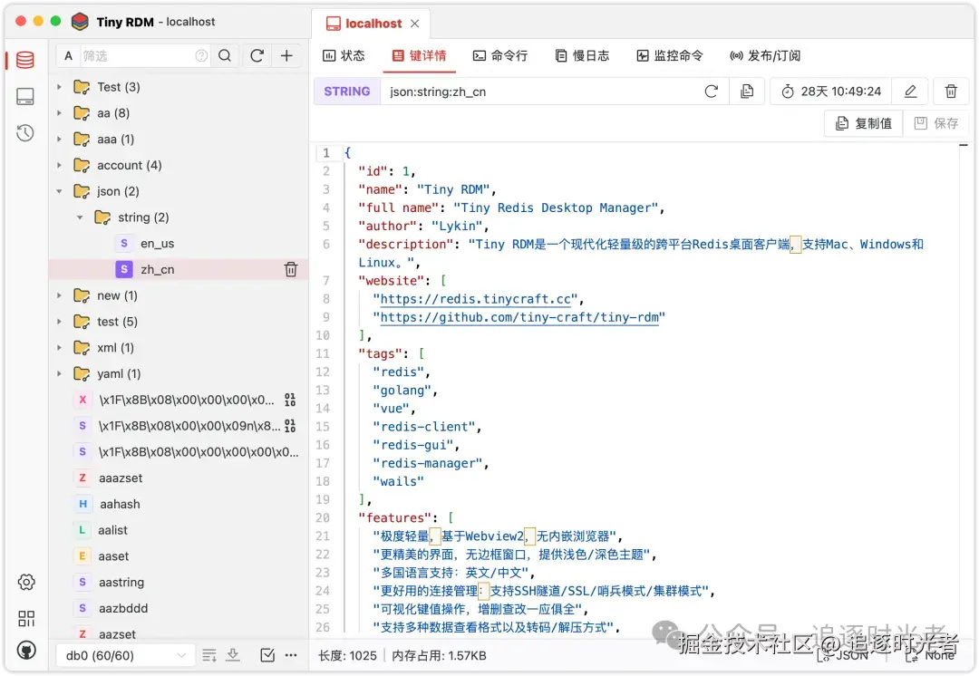979x676 pixels.
Task: Open the more options ellipsis menu
Action: [291, 655]
